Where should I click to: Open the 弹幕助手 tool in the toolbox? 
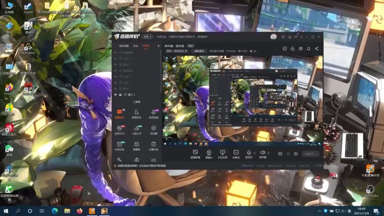[x=120, y=114]
